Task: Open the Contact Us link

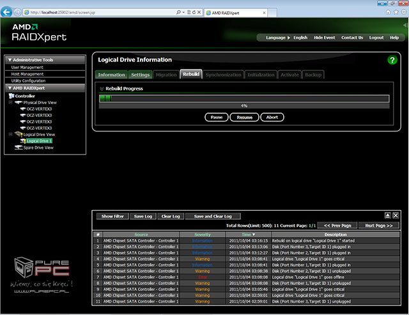Action: click(352, 38)
